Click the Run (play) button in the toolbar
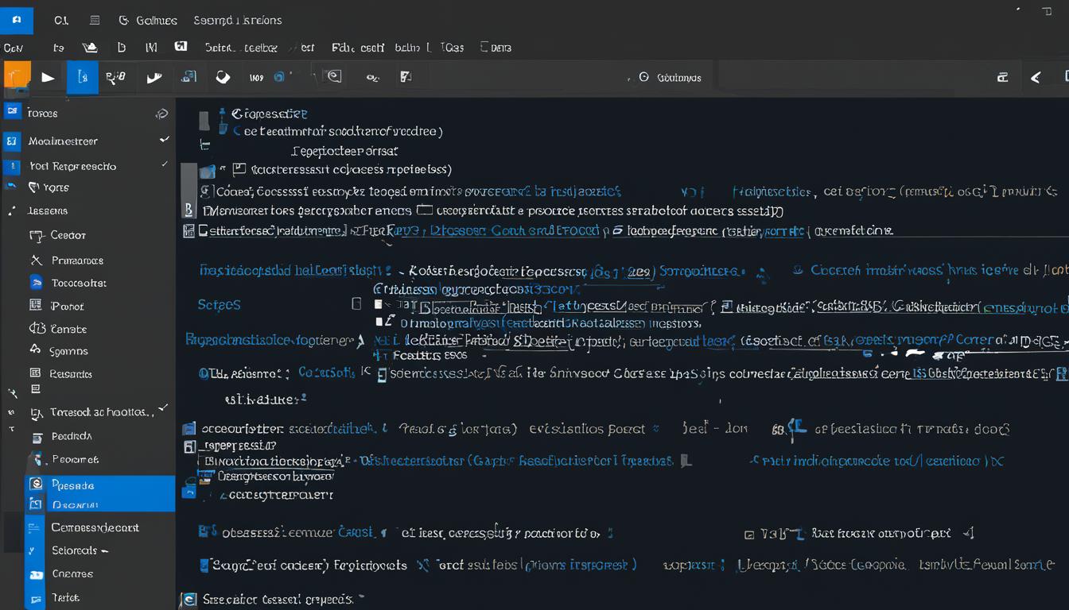 pyautogui.click(x=47, y=77)
